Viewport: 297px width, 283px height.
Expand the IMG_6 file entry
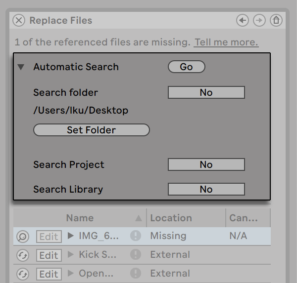71,236
